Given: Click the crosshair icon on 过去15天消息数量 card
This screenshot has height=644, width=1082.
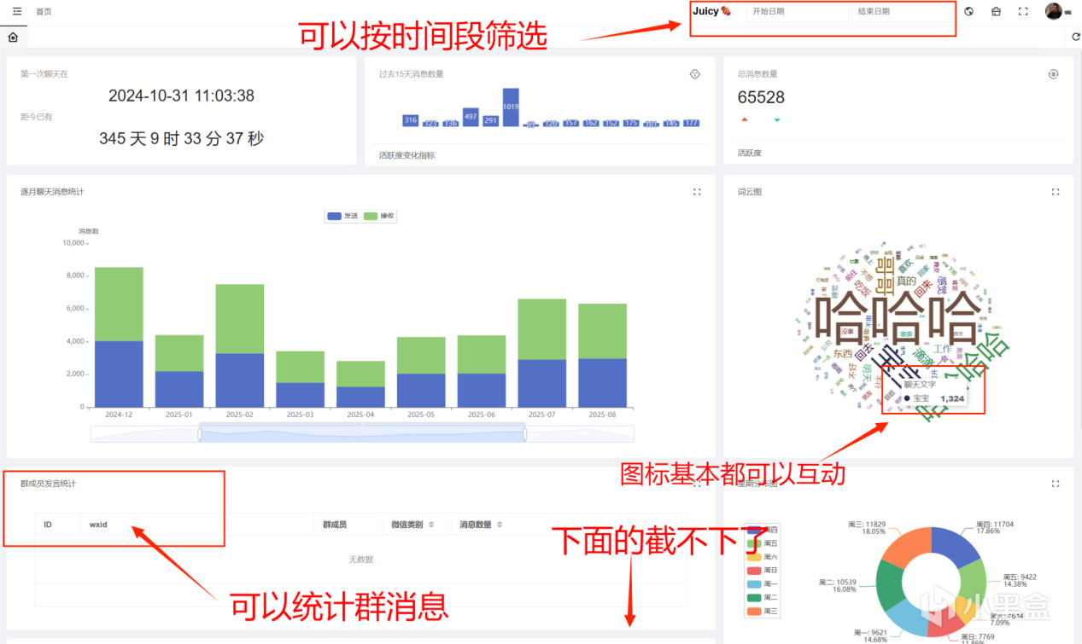Looking at the screenshot, I should point(695,73).
